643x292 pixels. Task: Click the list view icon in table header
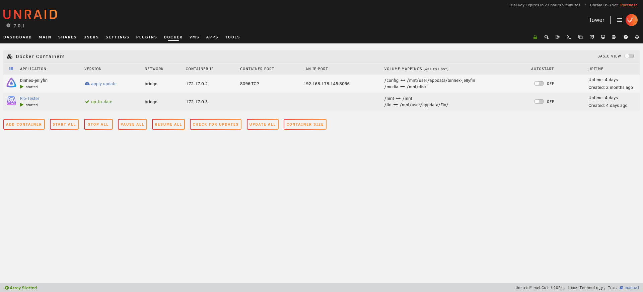point(11,69)
